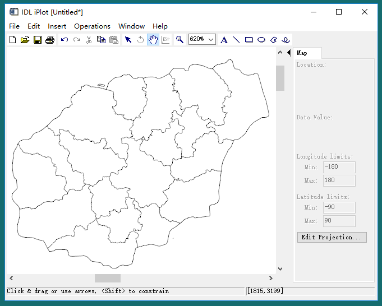The image size is (382, 306).
Task: Click the Edit Projection... button
Action: coord(332,238)
